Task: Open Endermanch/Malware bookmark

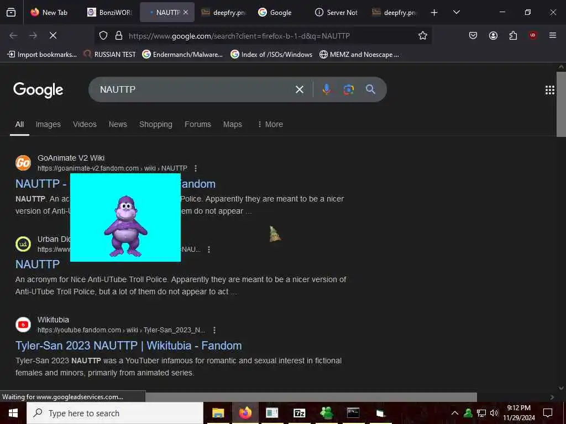Action: (182, 55)
